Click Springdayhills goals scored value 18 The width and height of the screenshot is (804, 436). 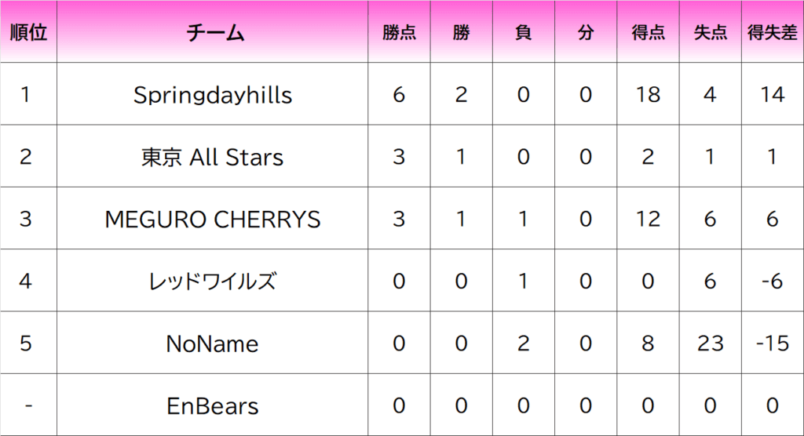[648, 95]
